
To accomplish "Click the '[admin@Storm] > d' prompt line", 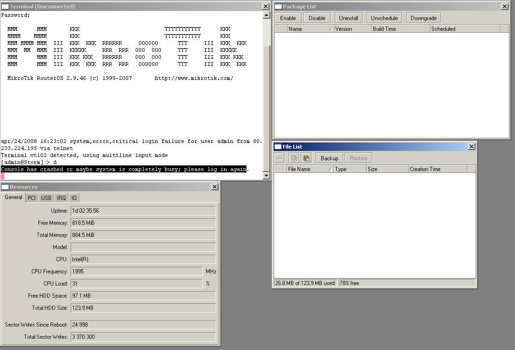I will click(29, 162).
